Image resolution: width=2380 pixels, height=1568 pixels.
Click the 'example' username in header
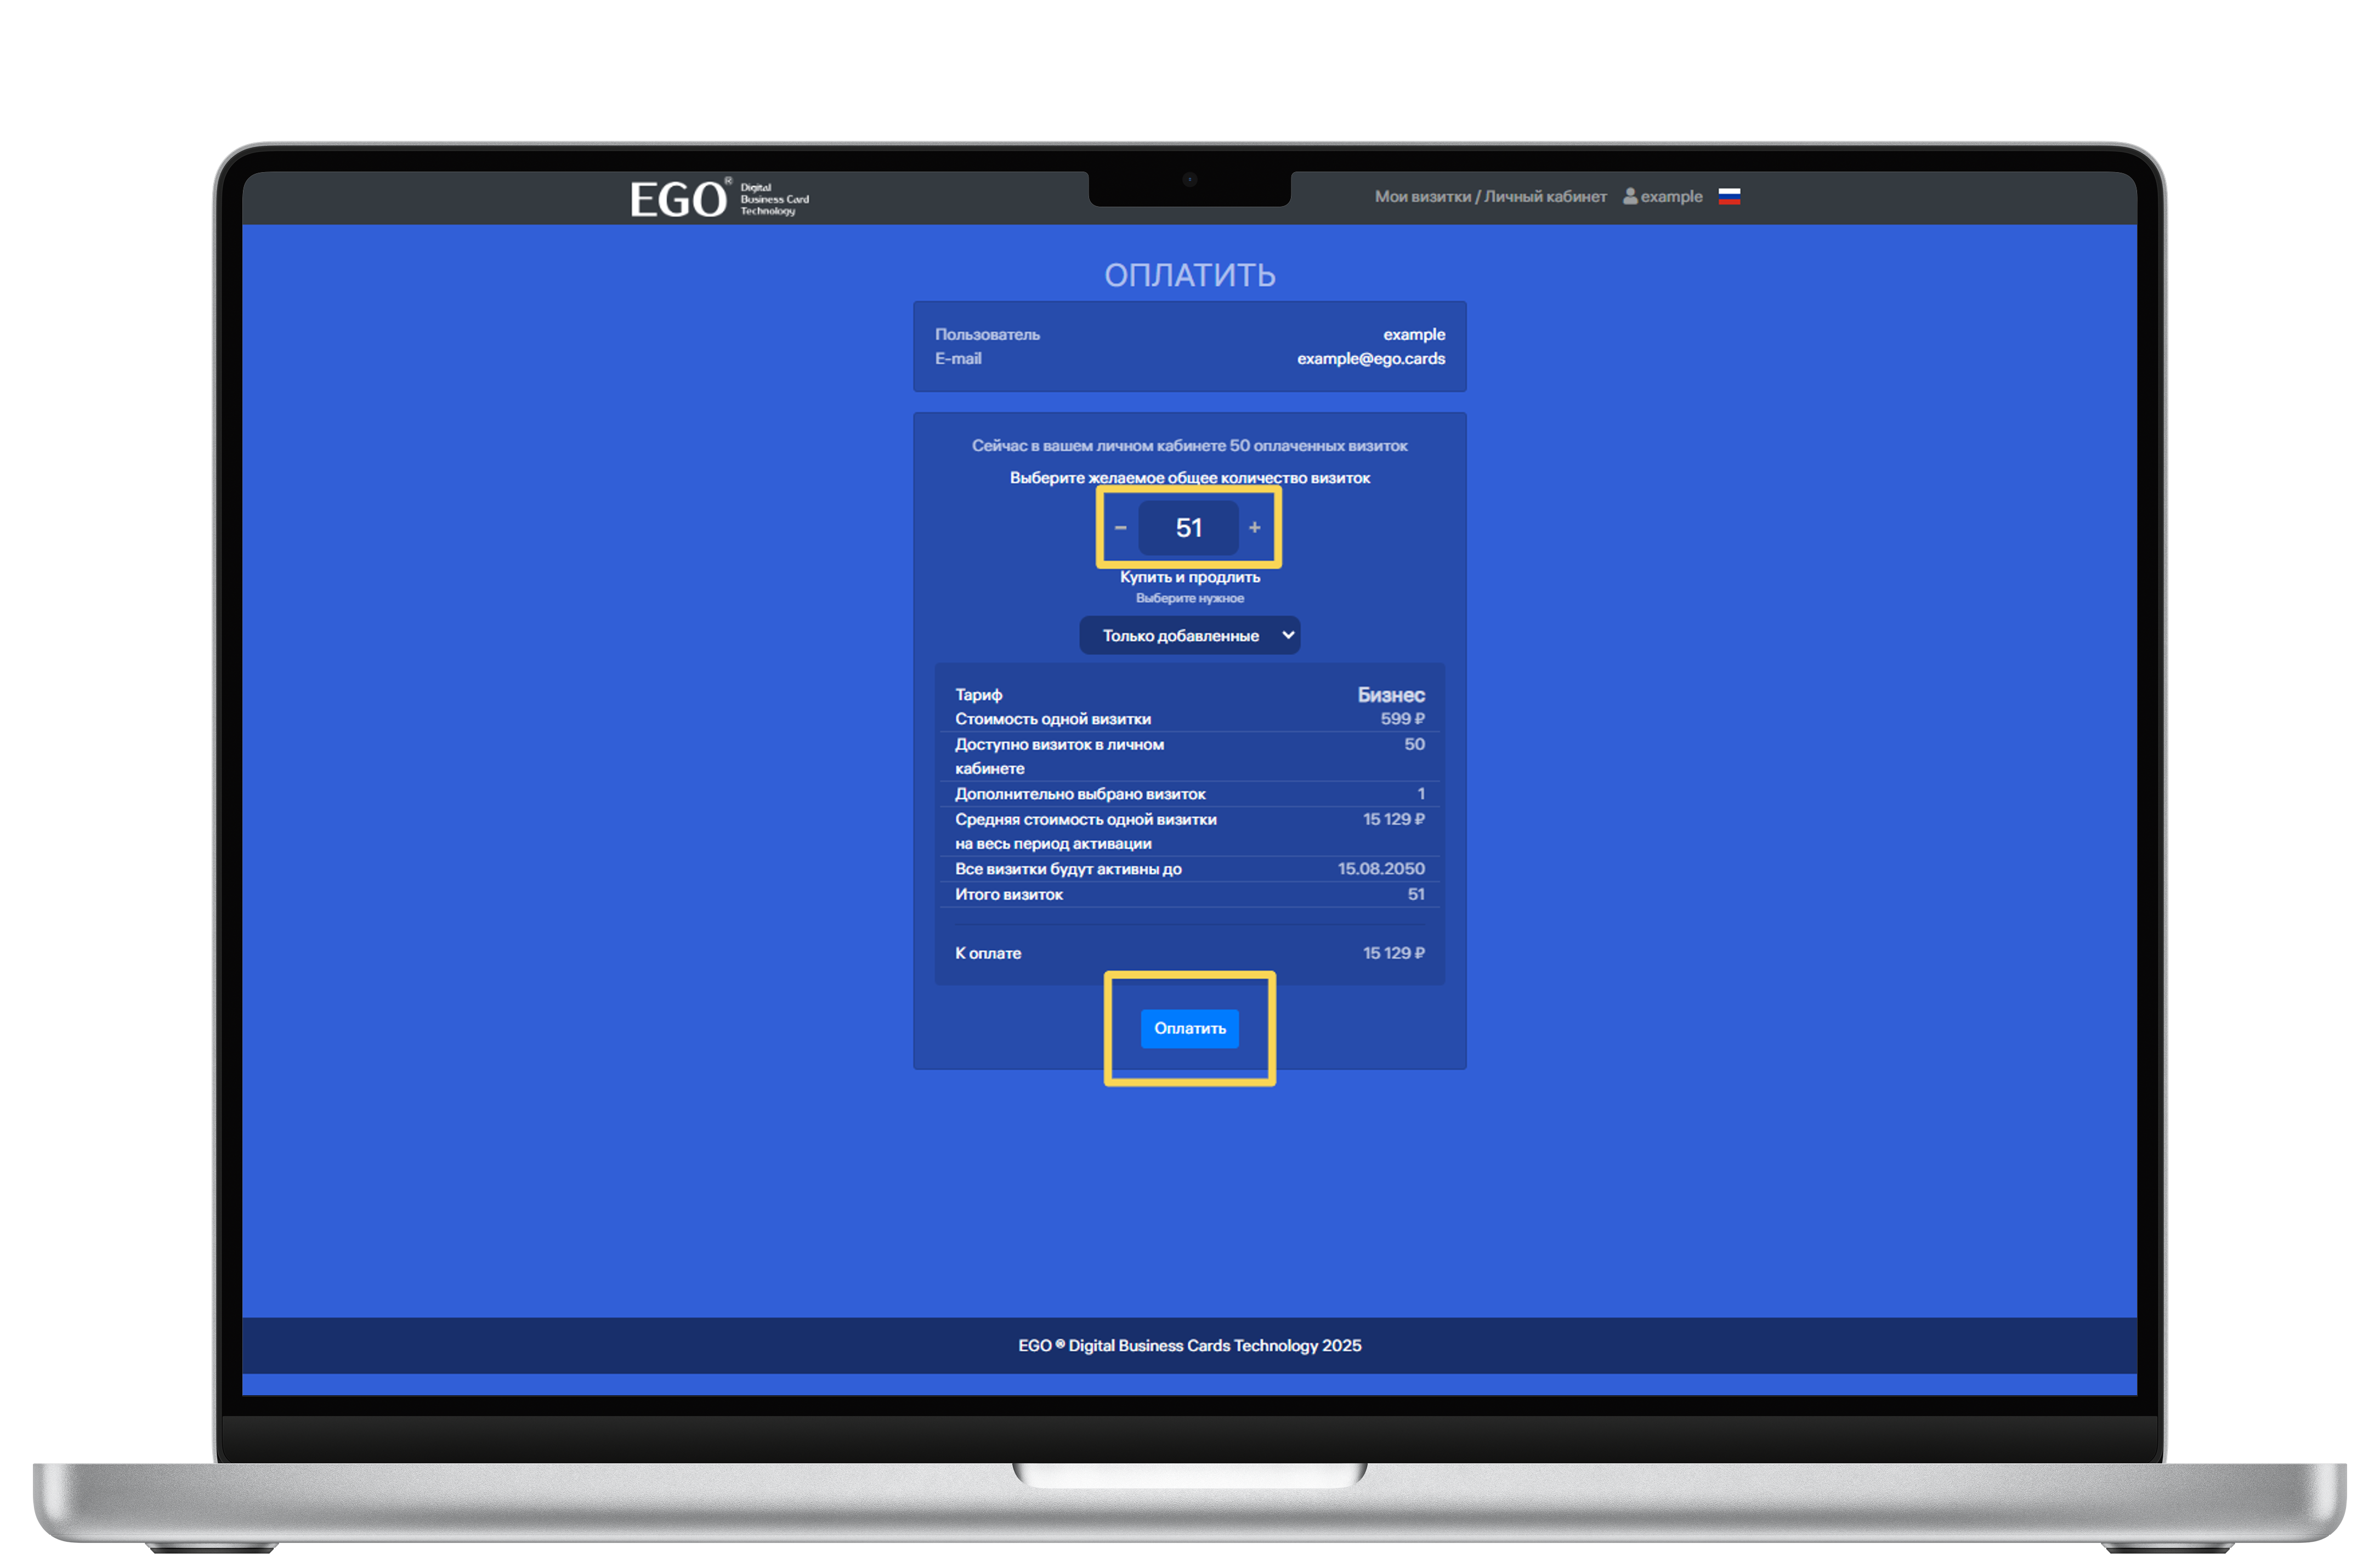pyautogui.click(x=1671, y=196)
